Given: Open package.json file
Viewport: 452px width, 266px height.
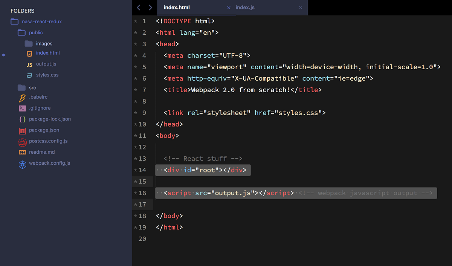Looking at the screenshot, I should click(x=44, y=130).
